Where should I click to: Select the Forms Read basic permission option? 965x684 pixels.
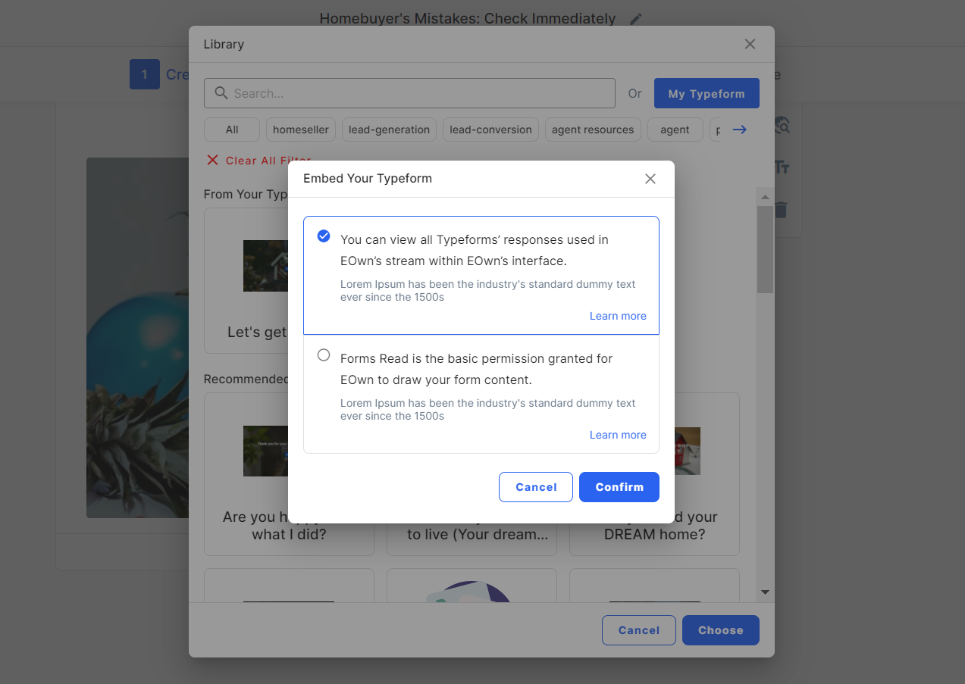click(324, 354)
